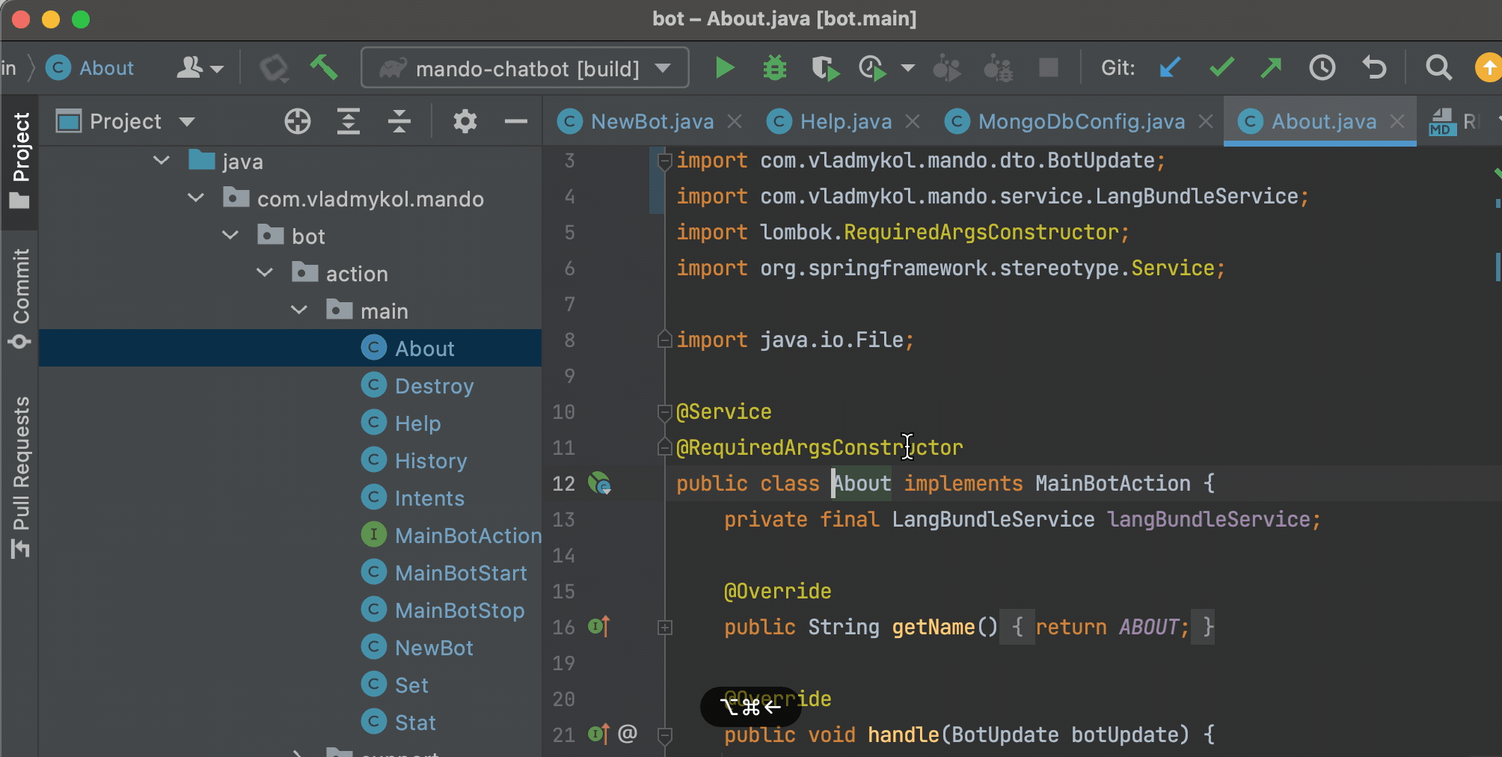Update the project from Git (blue arrow)
1502x757 pixels.
(x=1168, y=67)
